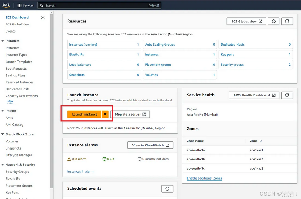Open EC2 Global view button

(246, 21)
